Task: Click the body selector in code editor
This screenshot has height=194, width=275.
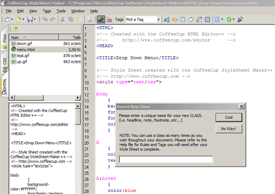Action: coord(102,94)
